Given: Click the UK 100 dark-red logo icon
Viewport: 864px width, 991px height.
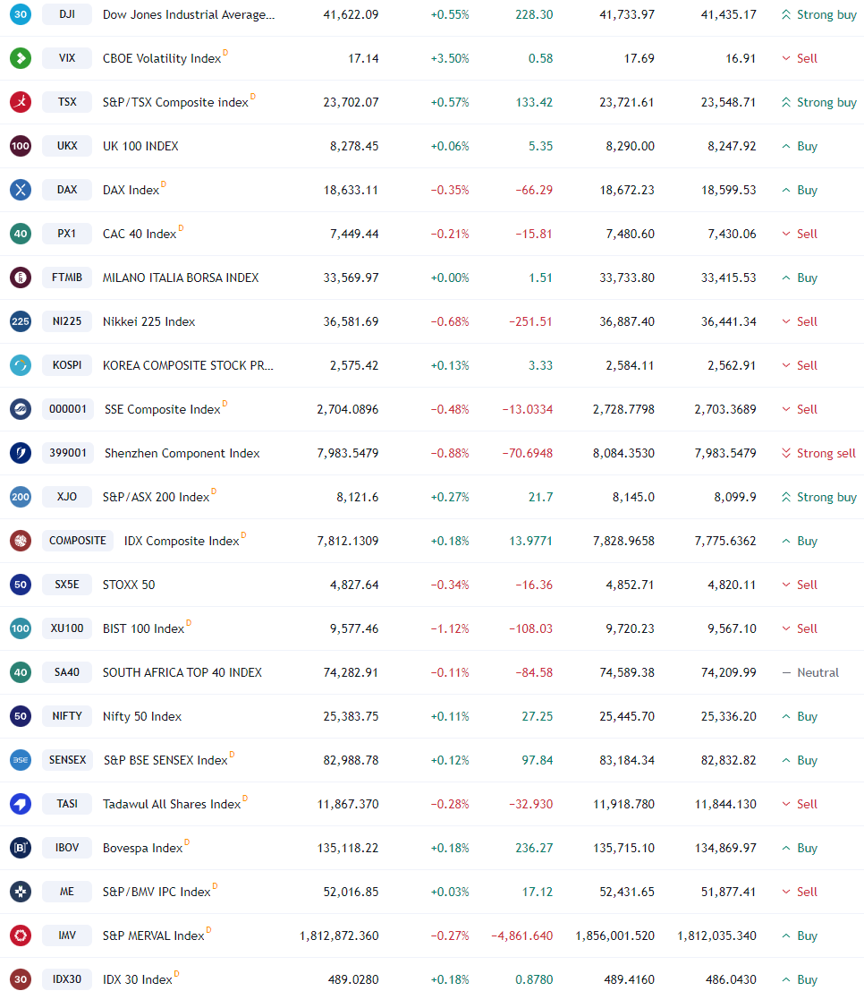Looking at the screenshot, I should [x=21, y=146].
